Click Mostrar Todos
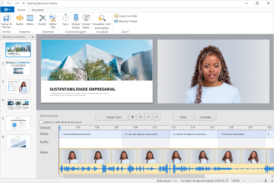This screenshot has width=274, height=183. (x=126, y=21)
